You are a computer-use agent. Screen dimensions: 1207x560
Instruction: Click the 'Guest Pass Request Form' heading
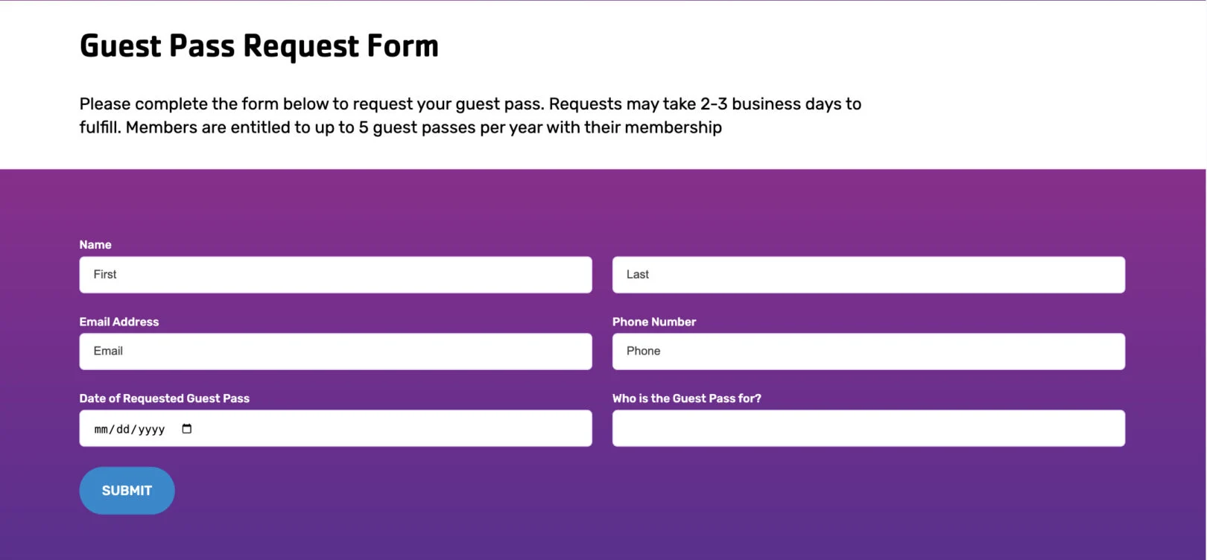click(259, 46)
